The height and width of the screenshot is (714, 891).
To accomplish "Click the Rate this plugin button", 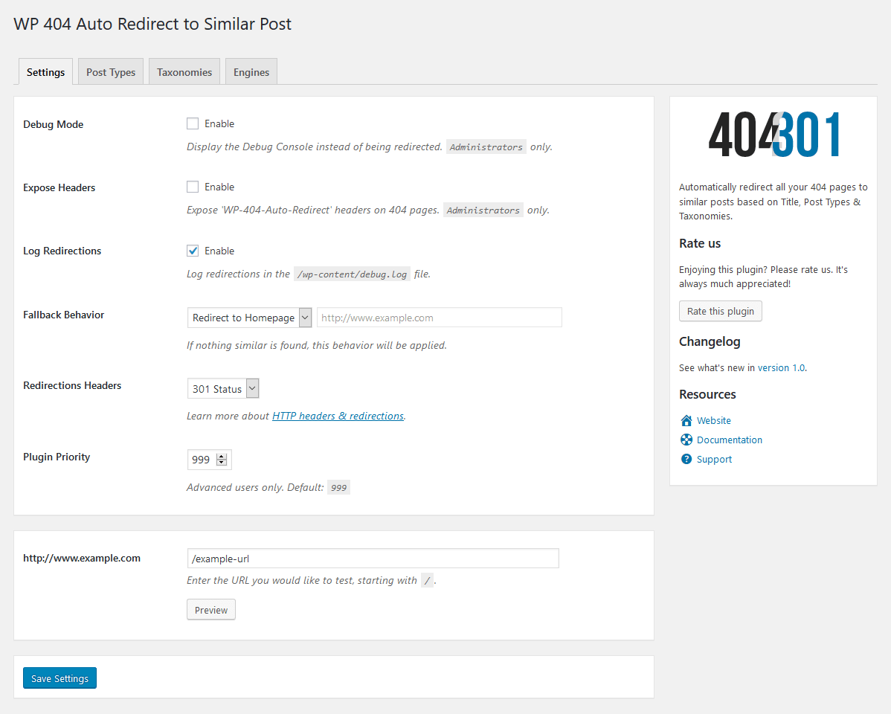I will [x=720, y=311].
